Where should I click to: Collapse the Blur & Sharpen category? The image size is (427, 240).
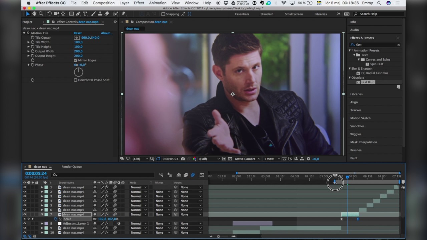coord(350,69)
